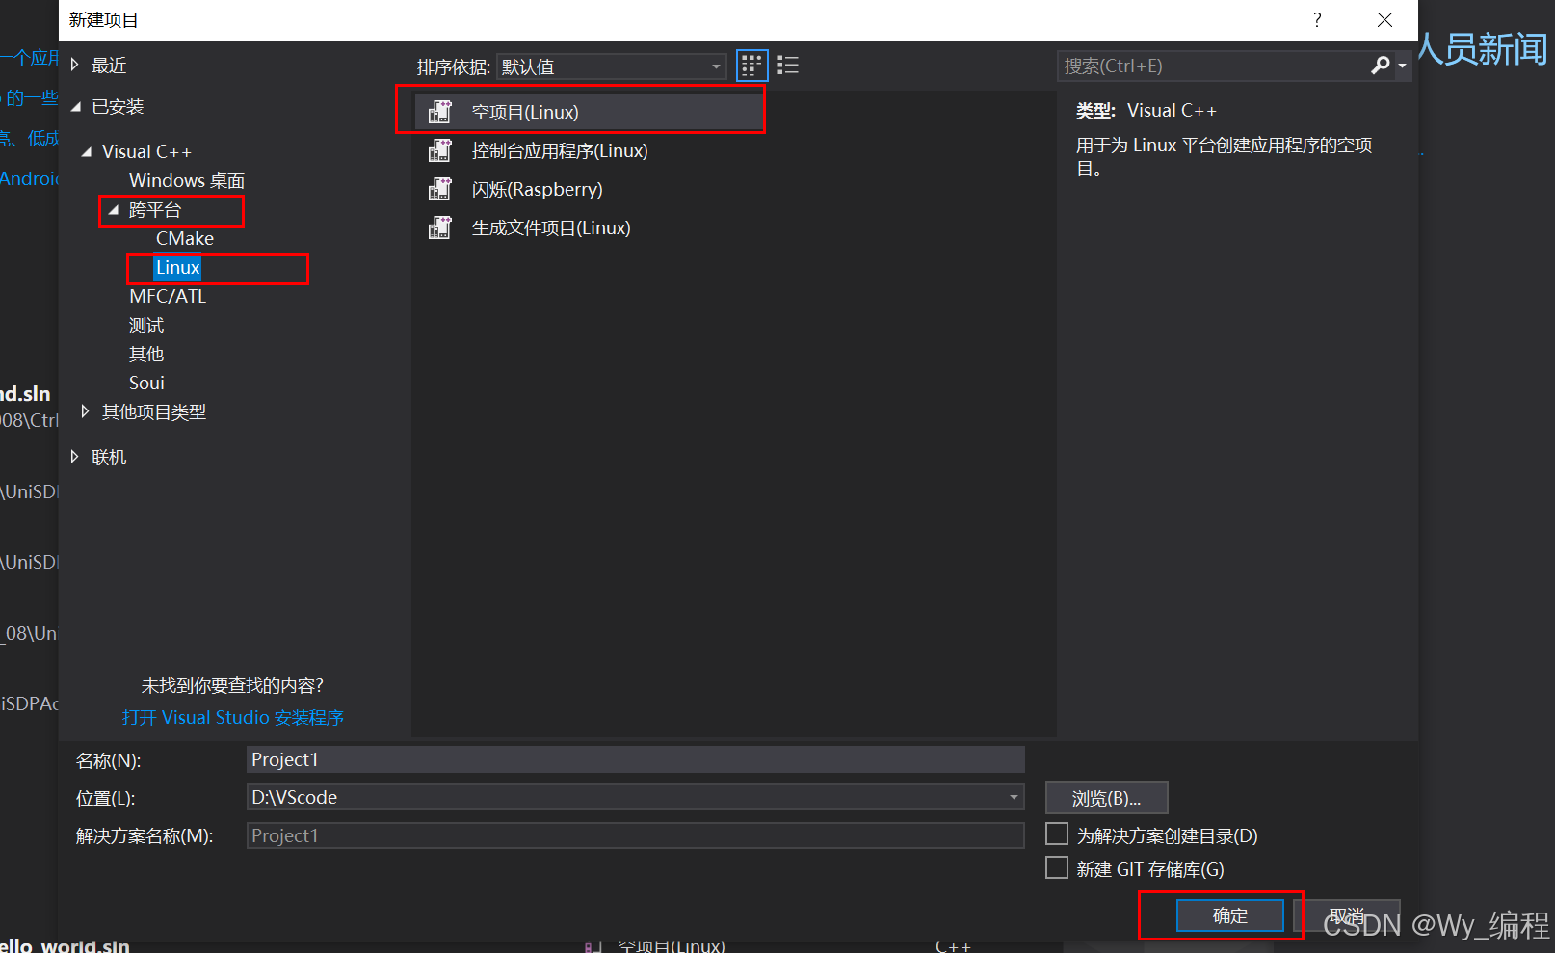Viewport: 1555px width, 953px height.
Task: Open search options dropdown arrow
Action: coord(1403,66)
